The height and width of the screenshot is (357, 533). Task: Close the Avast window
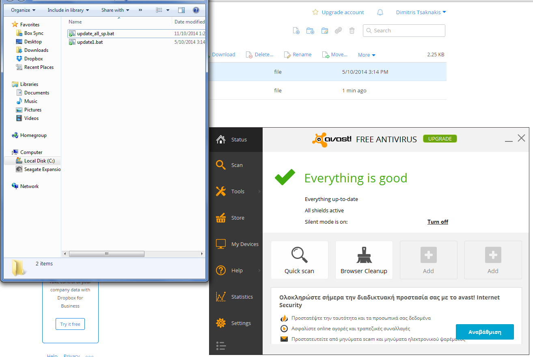click(x=522, y=138)
